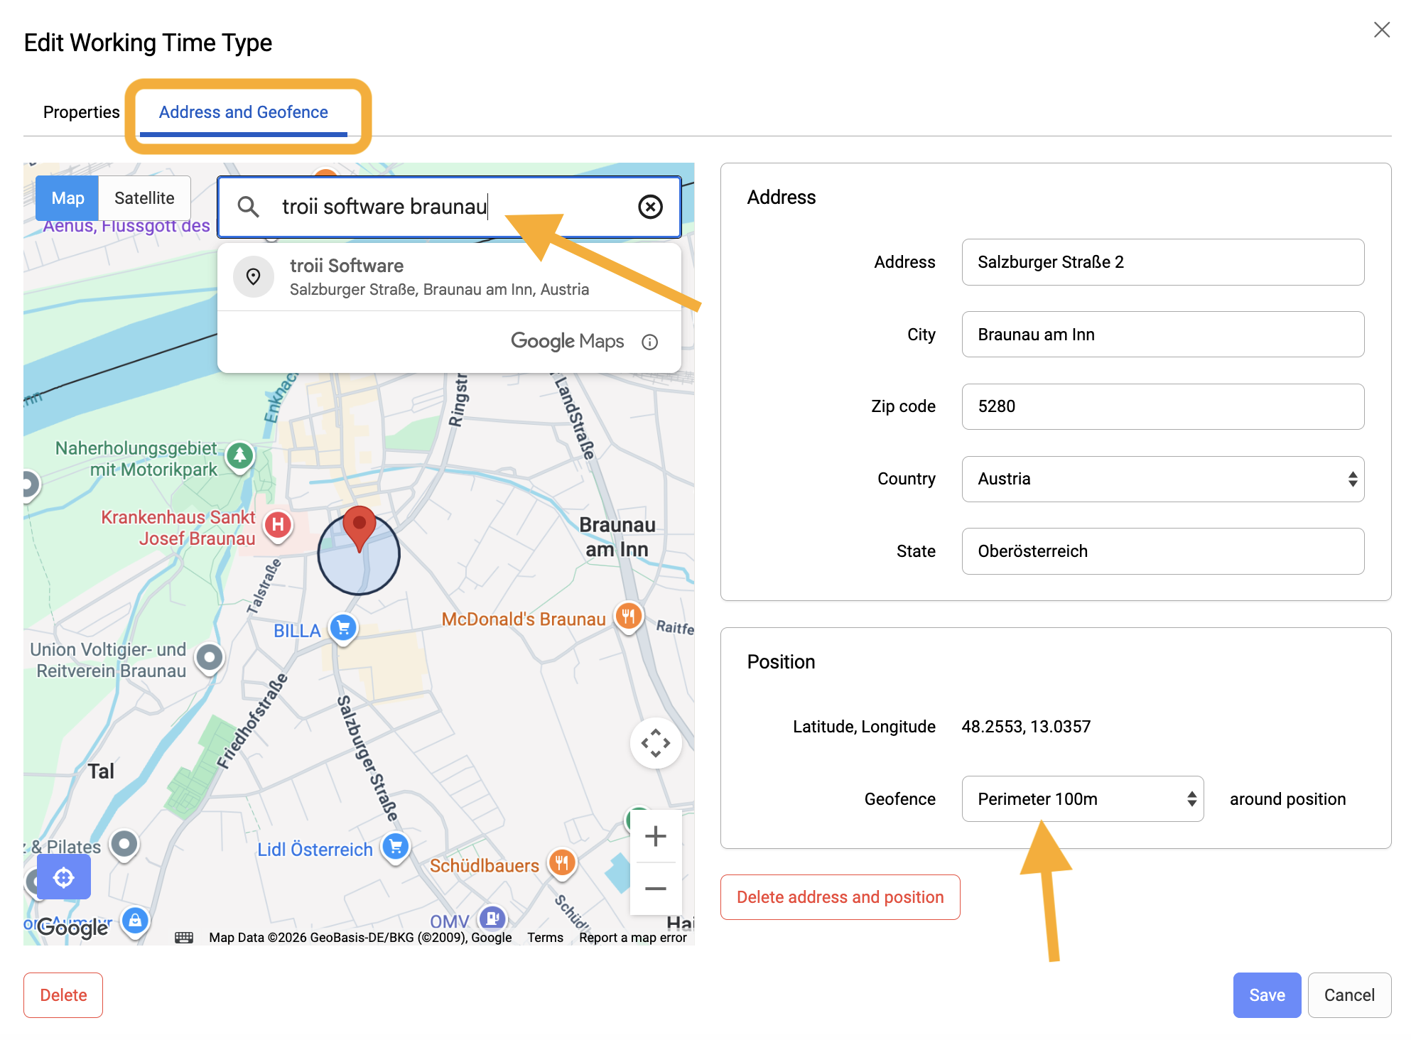Clear the map search field with X icon
Image resolution: width=1411 pixels, height=1040 pixels.
(650, 207)
